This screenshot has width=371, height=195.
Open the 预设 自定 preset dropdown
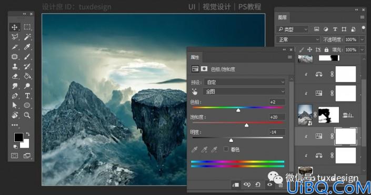click(x=244, y=82)
